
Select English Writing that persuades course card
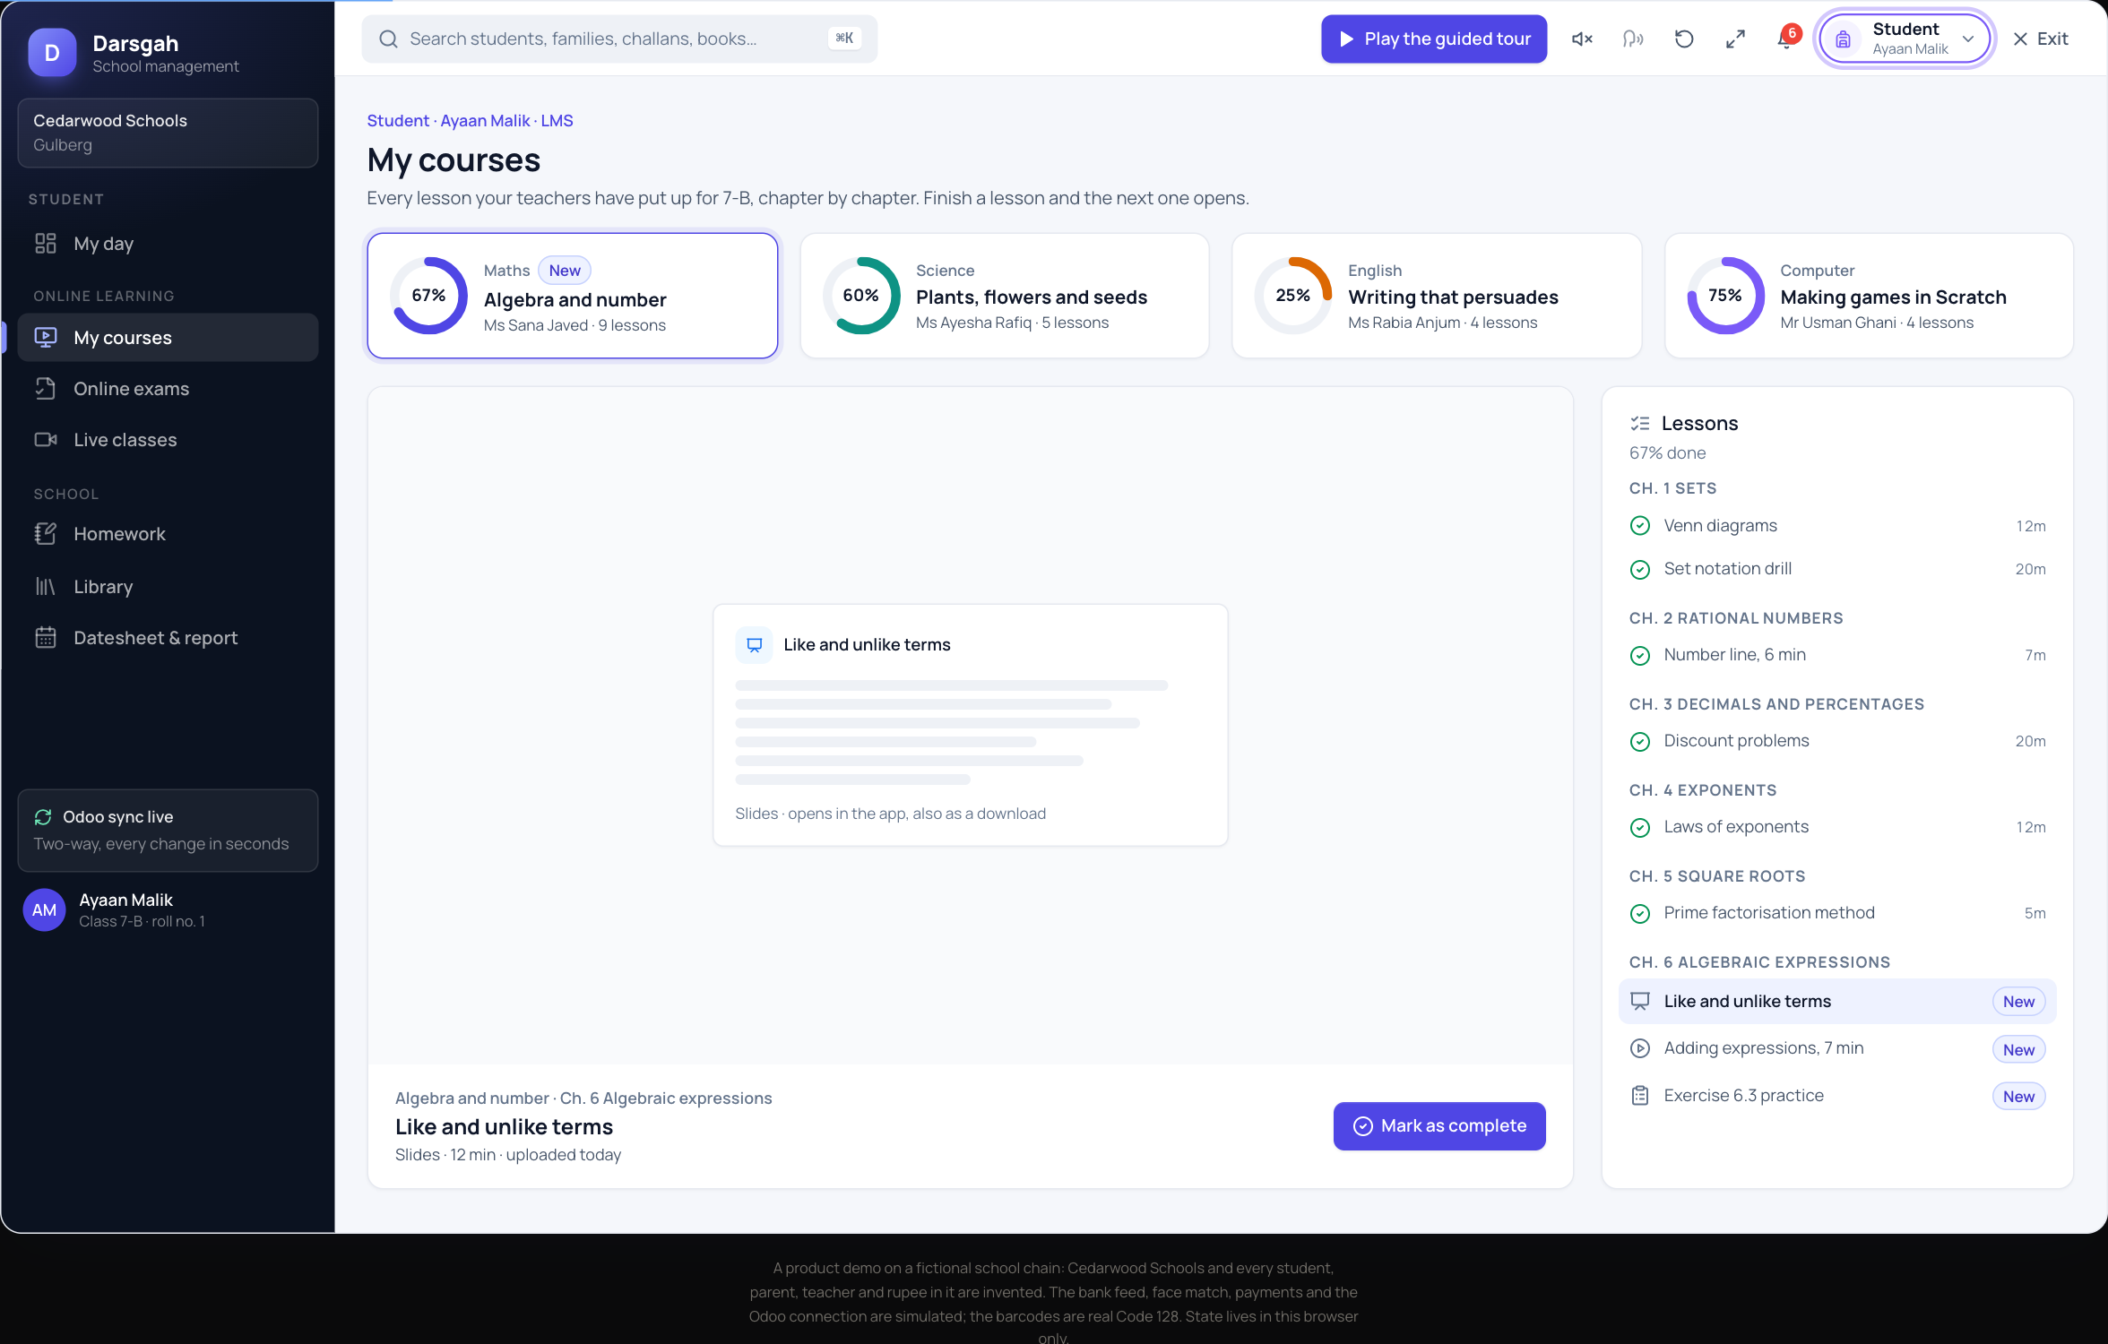1437,296
